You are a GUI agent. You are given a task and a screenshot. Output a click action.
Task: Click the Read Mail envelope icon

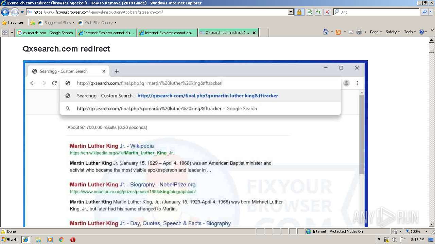tap(351, 32)
